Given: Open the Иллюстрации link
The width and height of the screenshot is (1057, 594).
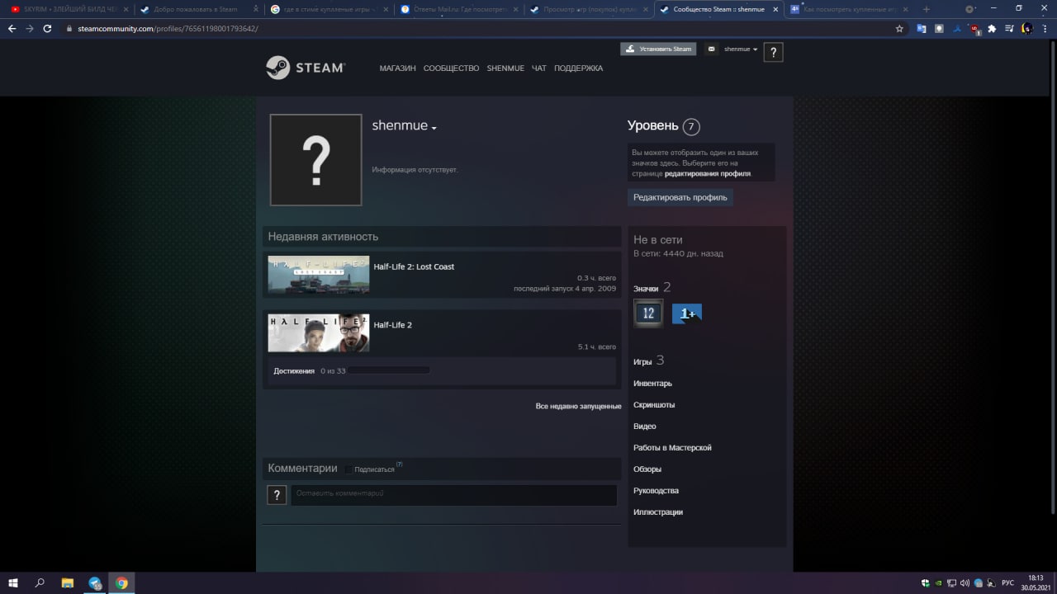Looking at the screenshot, I should pos(658,512).
